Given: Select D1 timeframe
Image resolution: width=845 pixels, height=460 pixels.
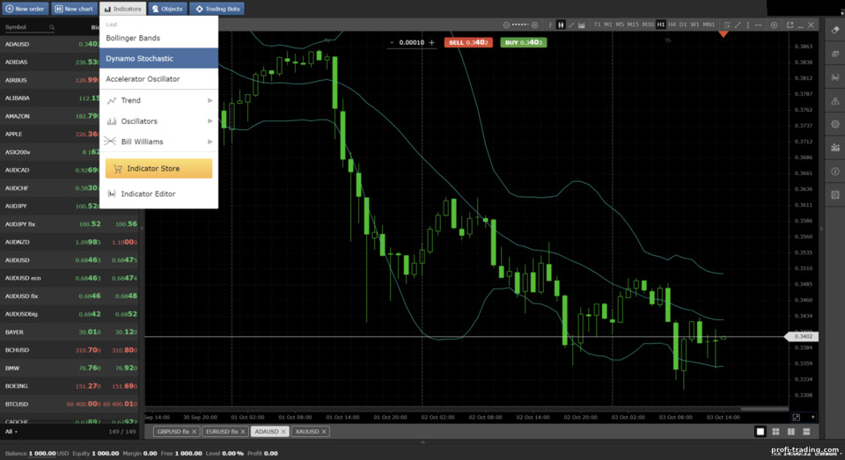Looking at the screenshot, I should coord(683,25).
